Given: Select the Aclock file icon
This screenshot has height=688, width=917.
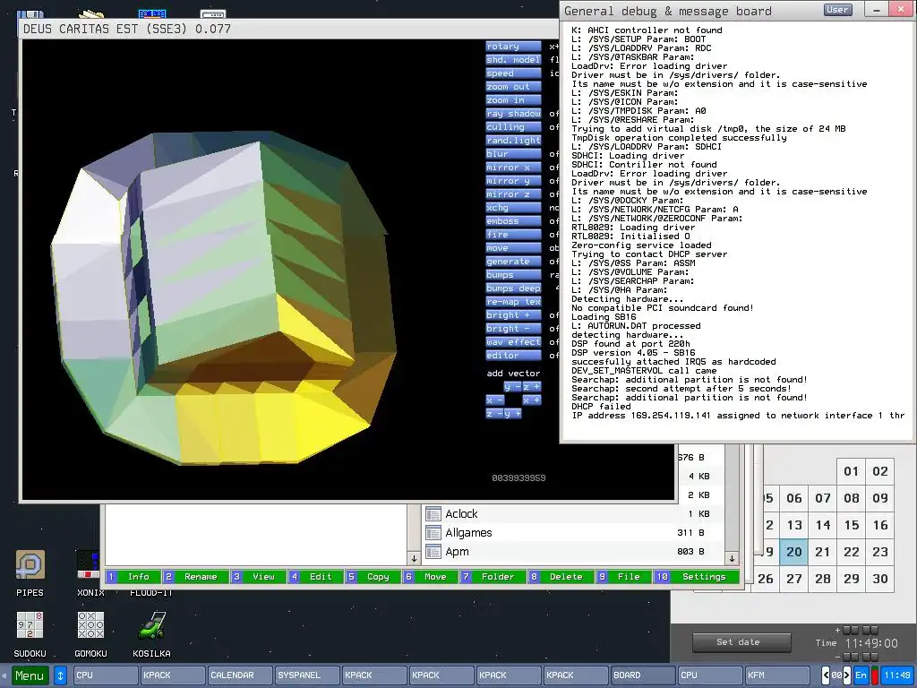Looking at the screenshot, I should [x=433, y=514].
